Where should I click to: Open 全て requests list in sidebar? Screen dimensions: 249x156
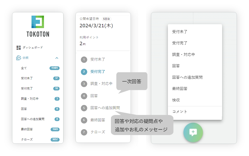[x=24, y=68]
